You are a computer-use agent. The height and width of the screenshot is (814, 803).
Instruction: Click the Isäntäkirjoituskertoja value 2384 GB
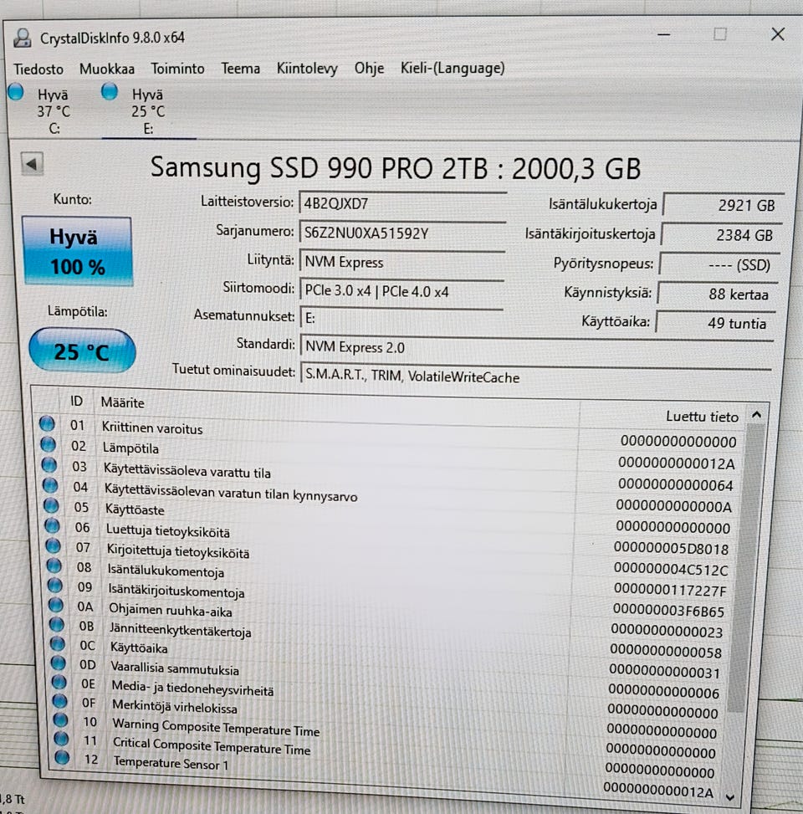point(722,234)
